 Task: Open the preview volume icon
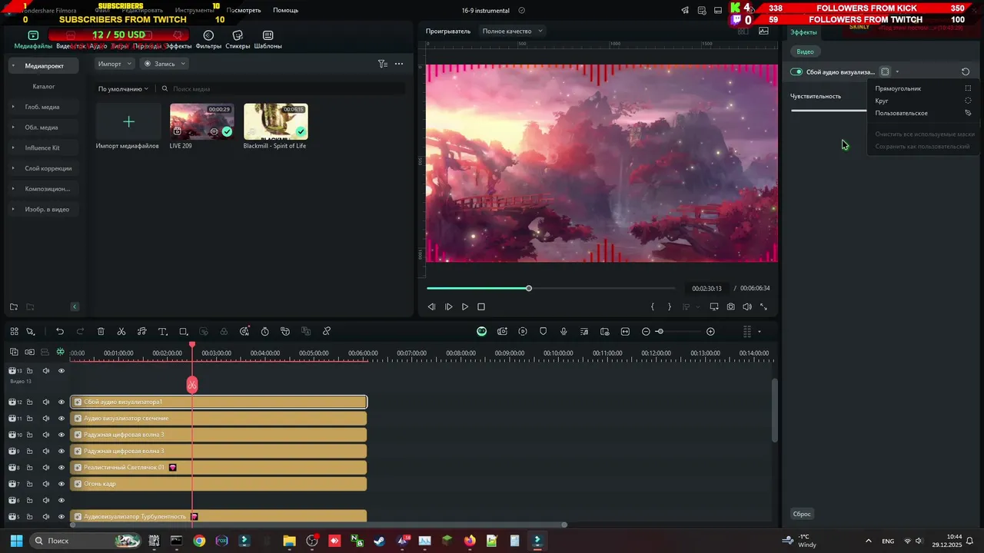(x=746, y=306)
